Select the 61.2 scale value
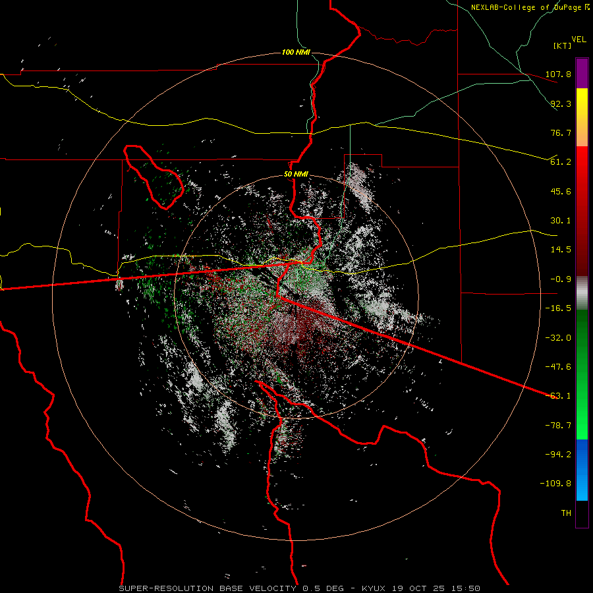The width and height of the screenshot is (593, 593). [x=561, y=162]
